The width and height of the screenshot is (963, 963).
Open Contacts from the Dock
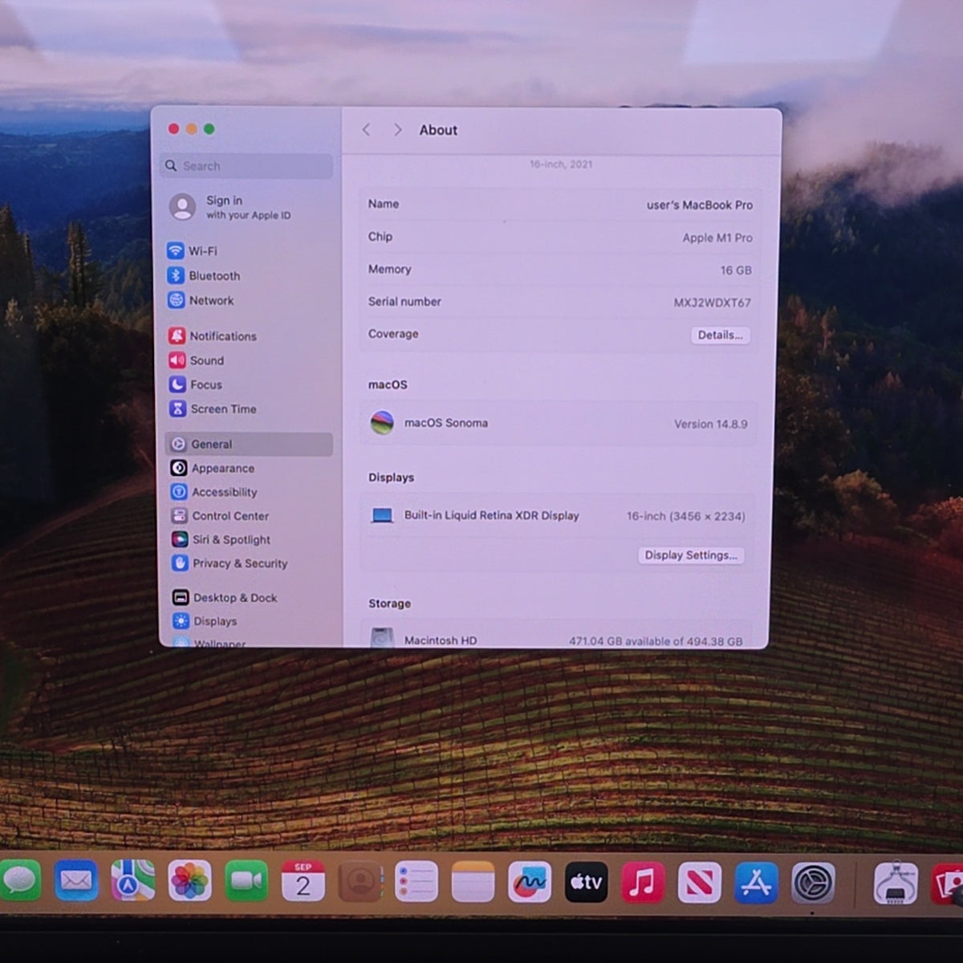(x=360, y=881)
